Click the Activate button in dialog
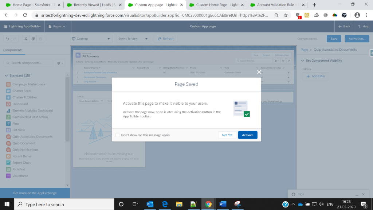 (248, 135)
